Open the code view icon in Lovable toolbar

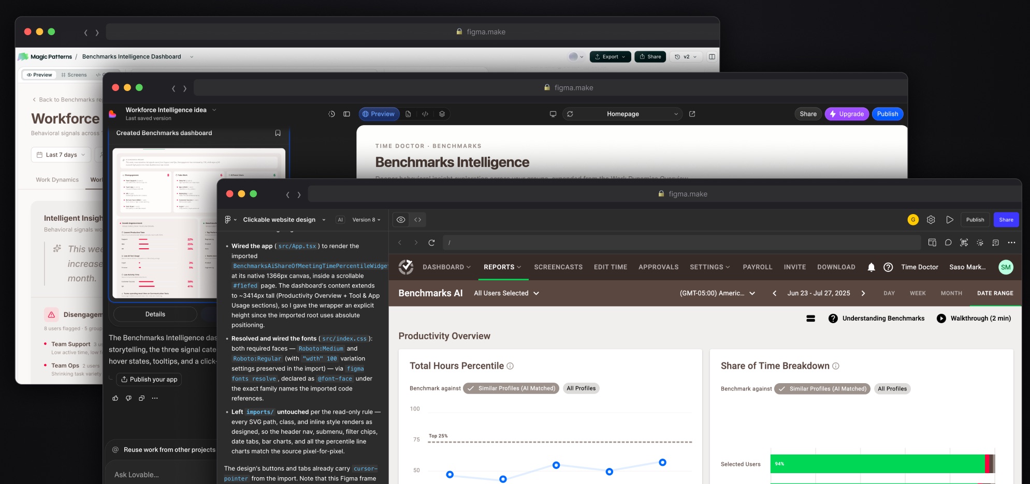coord(425,114)
